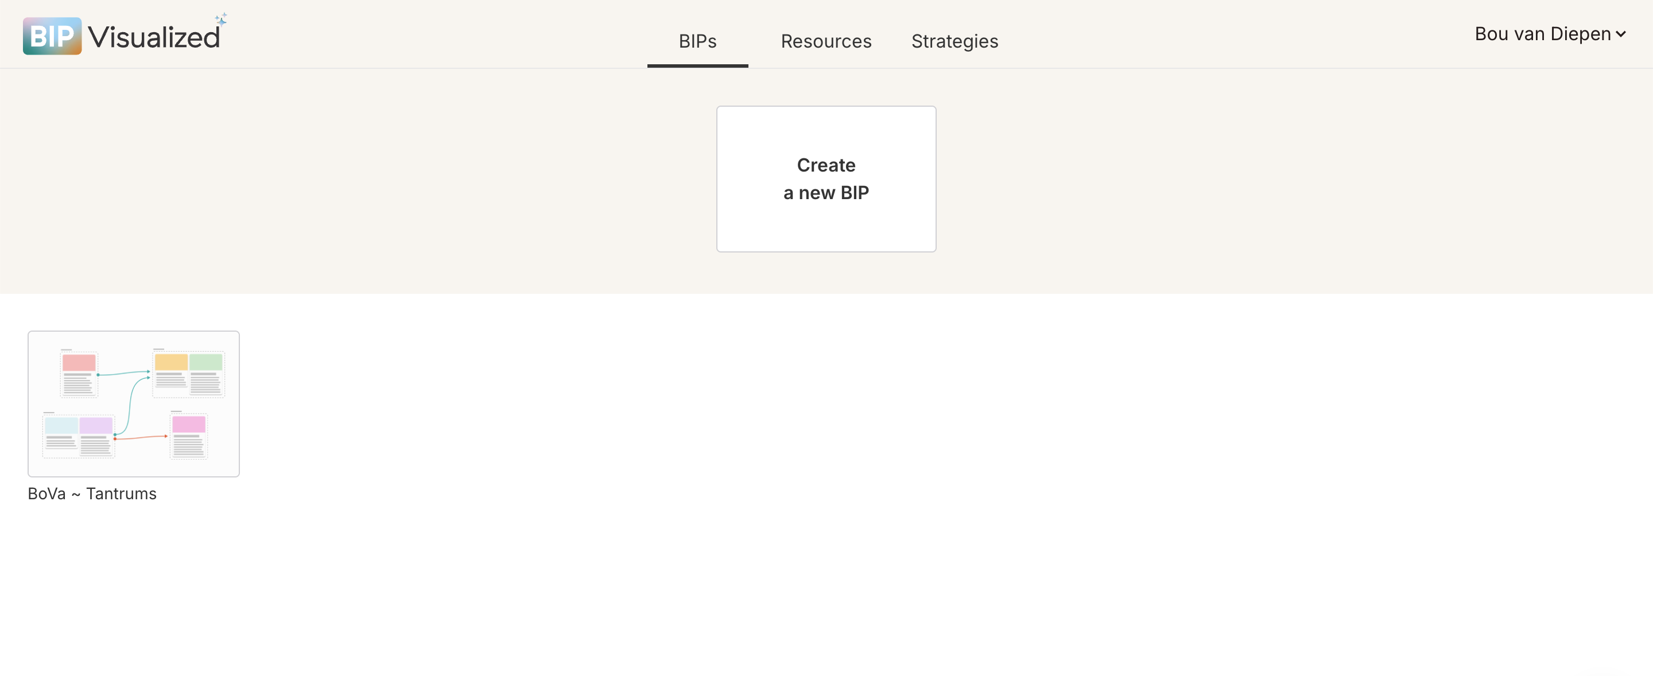
Task: Expand the Bou van Diepen user menu
Action: [x=1542, y=34]
